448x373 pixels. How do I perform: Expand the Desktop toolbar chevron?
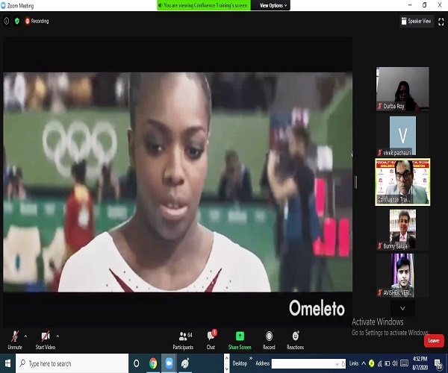tap(251, 358)
